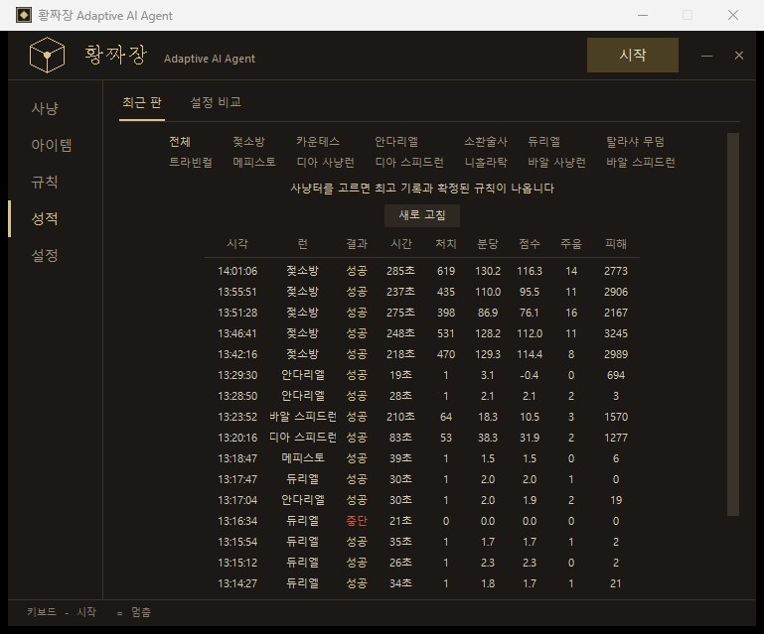Filter by 소환술사
Image resolution: width=764 pixels, height=634 pixels.
pos(486,142)
